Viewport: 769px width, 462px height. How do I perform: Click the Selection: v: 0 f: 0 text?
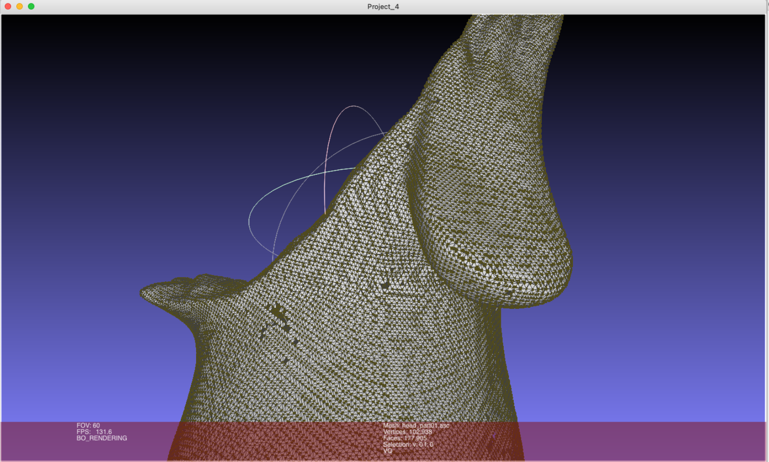point(408,444)
